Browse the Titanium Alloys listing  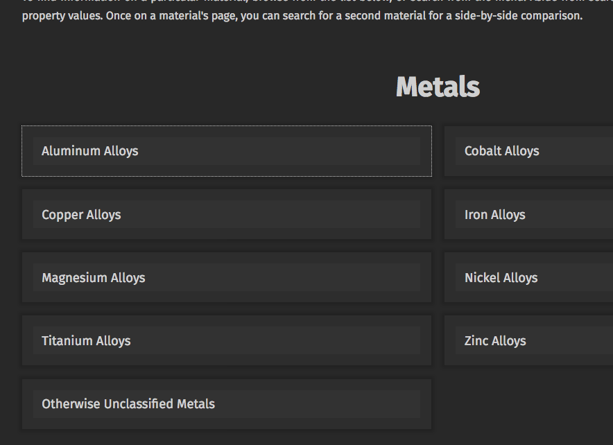(x=226, y=340)
